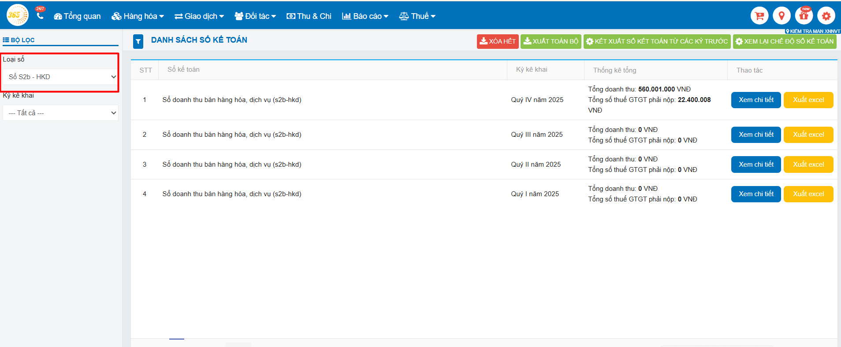View details for Quý IV năm 2025

click(x=755, y=100)
